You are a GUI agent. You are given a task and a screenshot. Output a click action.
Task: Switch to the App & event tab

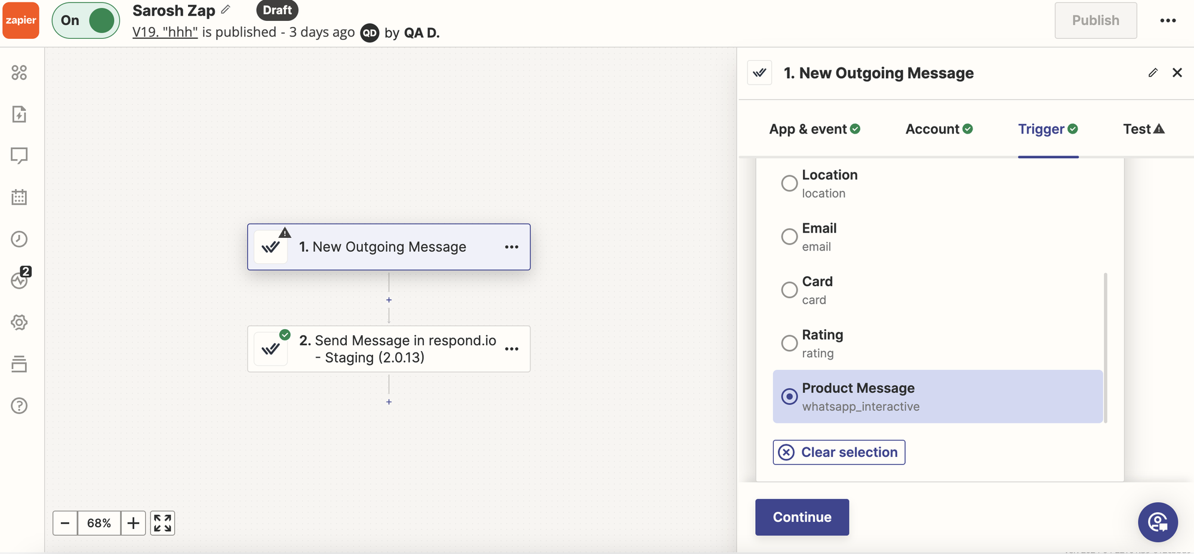[814, 129]
